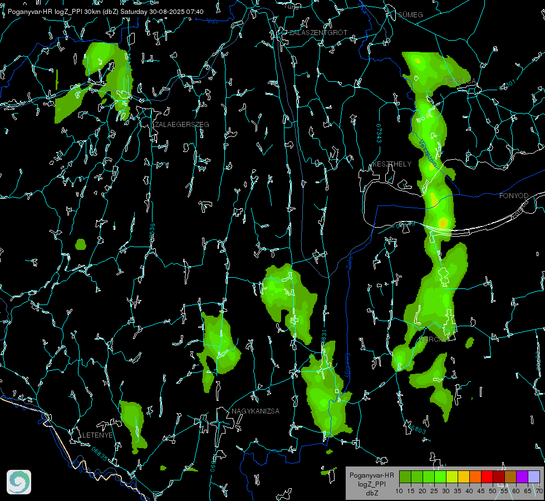This screenshot has height=501, width=545.
Task: Click the SÜMEG town label
Action: tap(410, 14)
